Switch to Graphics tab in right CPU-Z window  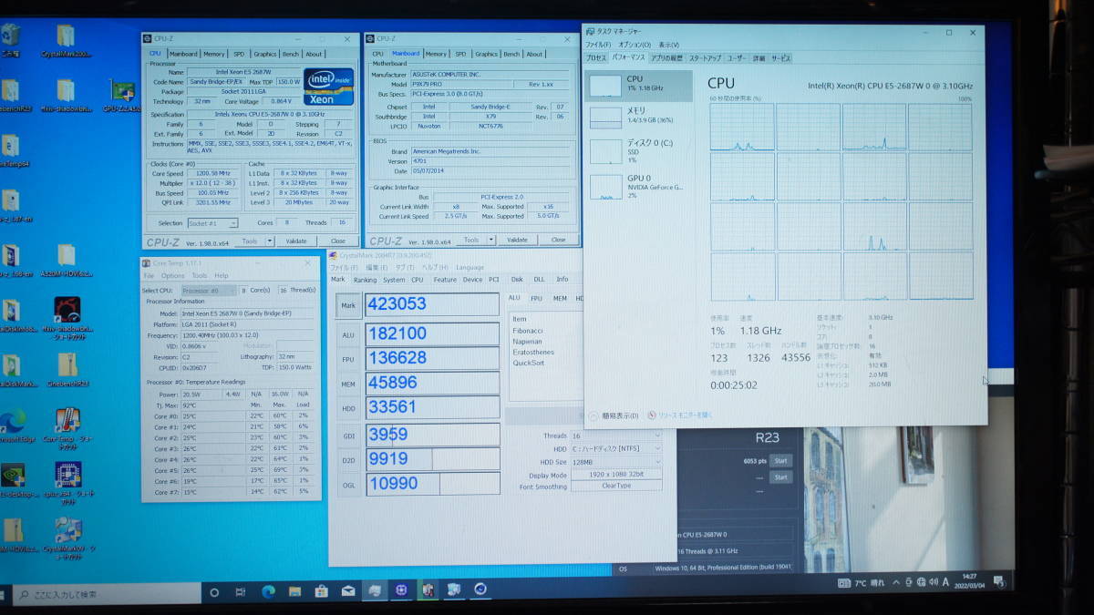tap(486, 54)
